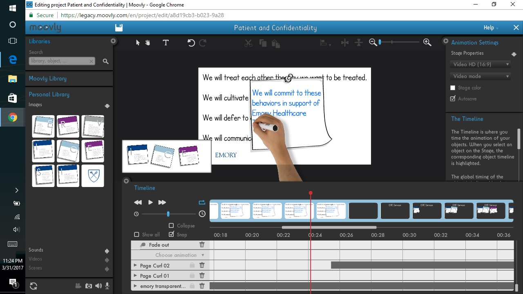
Task: Close the Moovly editor with the X
Action: (x=516, y=28)
